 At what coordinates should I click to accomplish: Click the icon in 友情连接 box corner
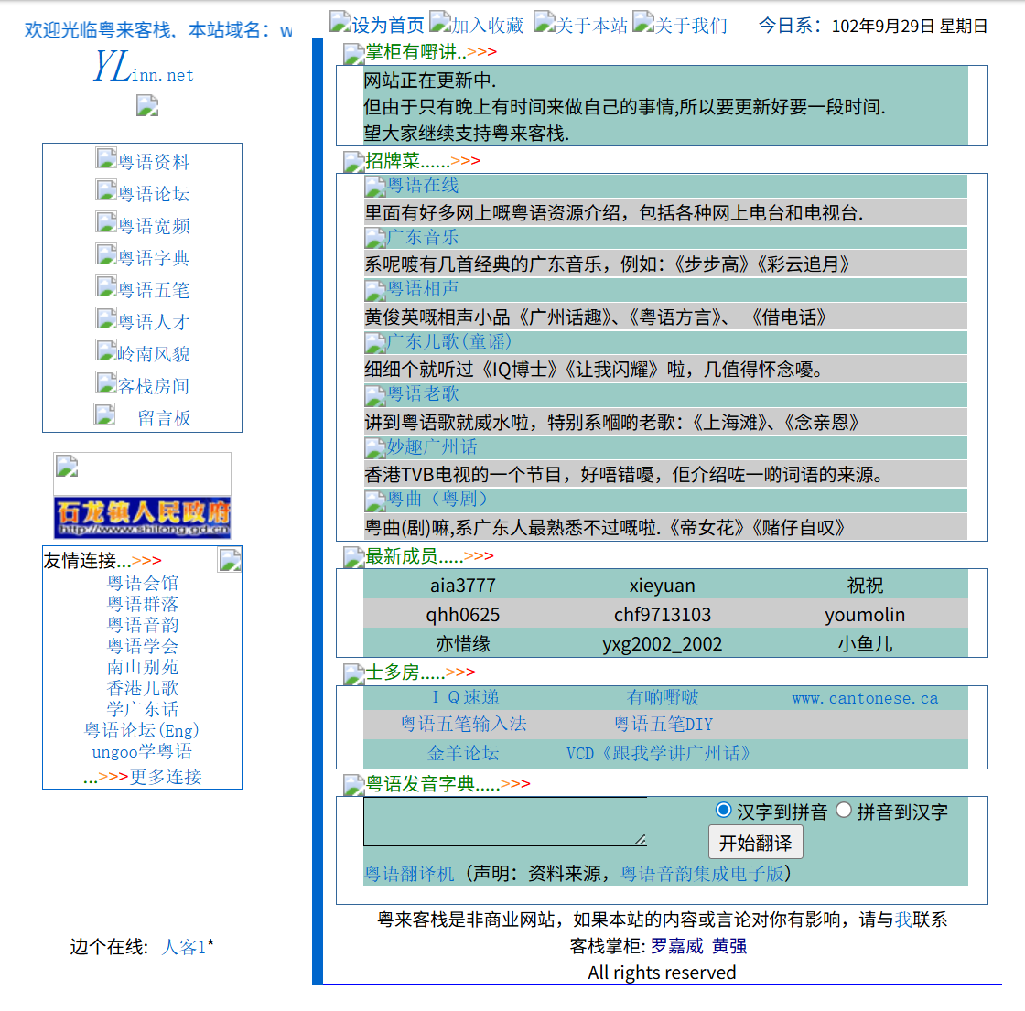click(230, 560)
